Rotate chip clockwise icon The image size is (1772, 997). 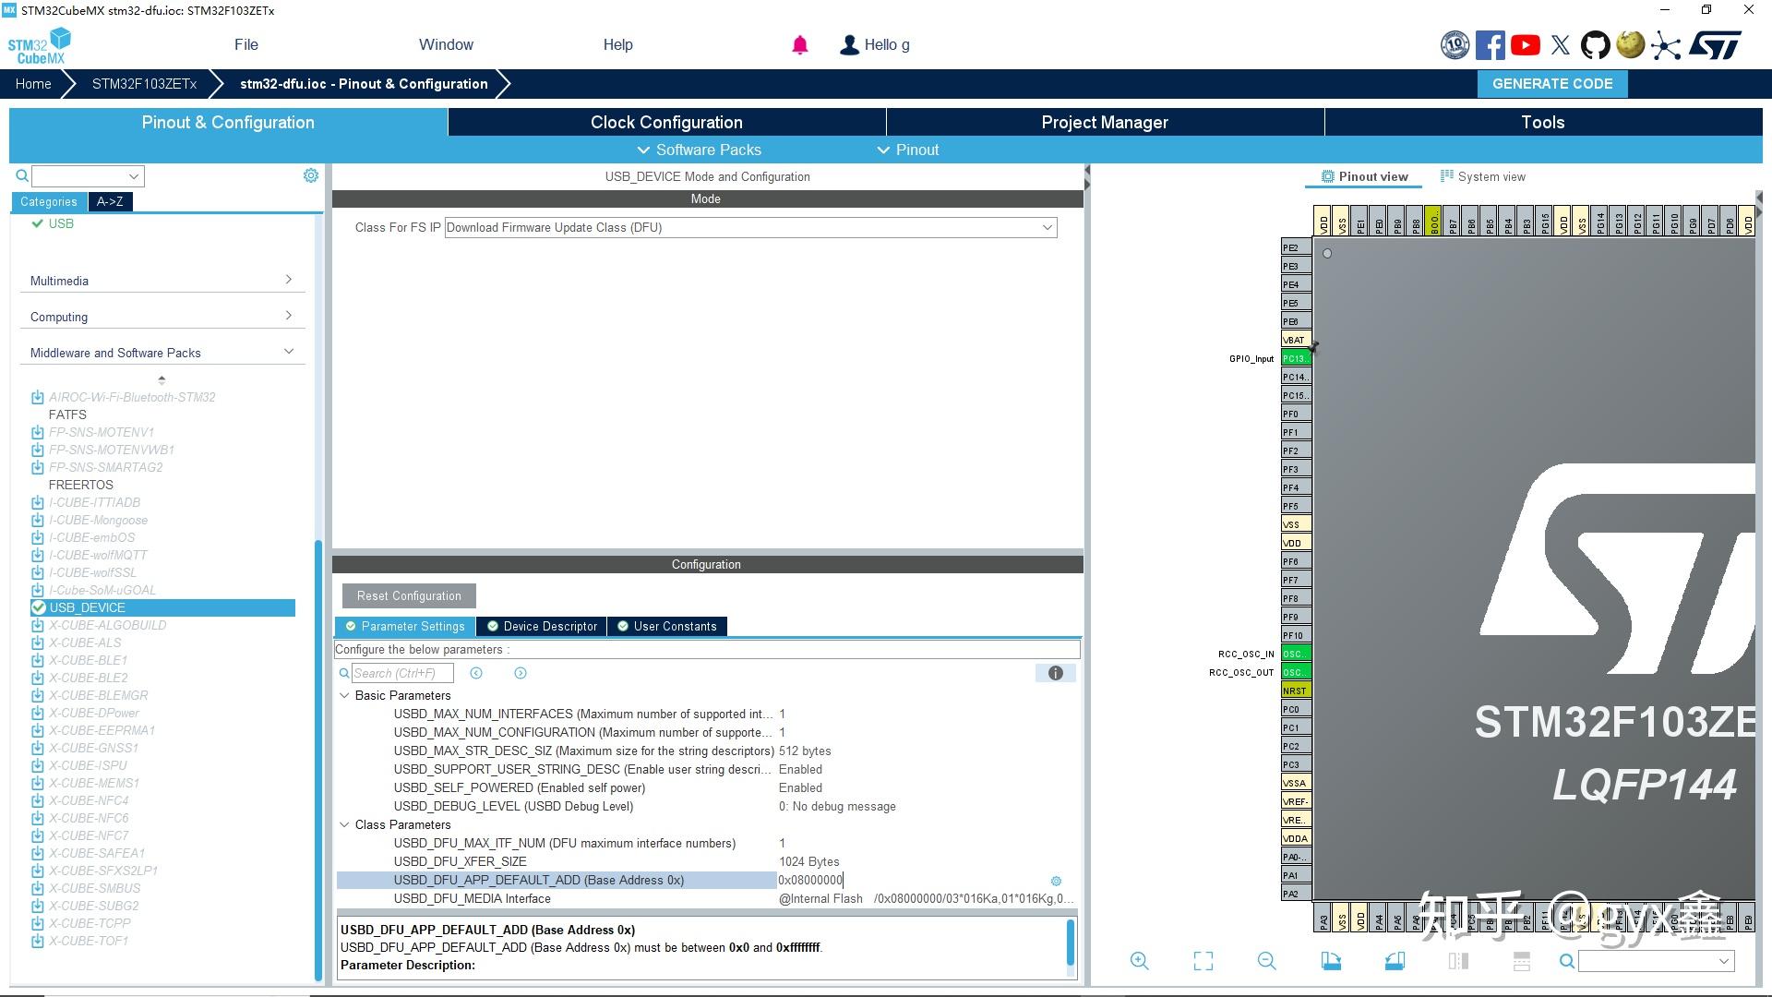pos(1331,961)
